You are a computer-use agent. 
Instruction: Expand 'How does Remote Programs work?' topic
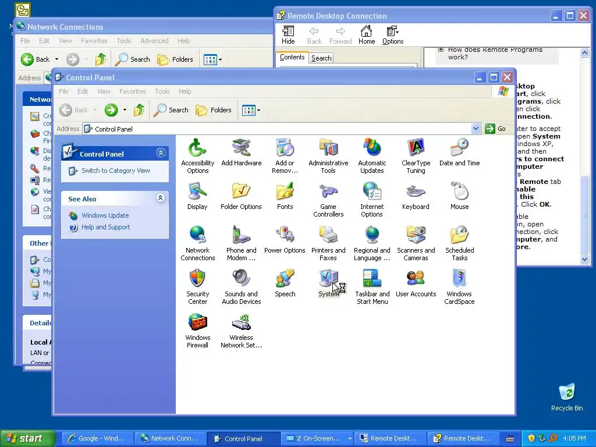coord(441,49)
